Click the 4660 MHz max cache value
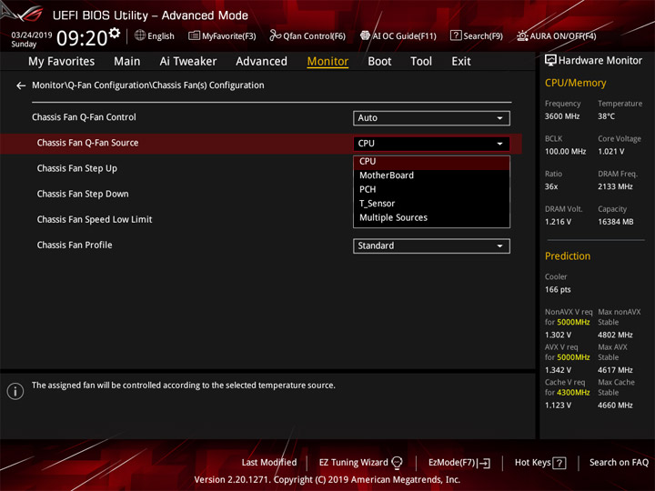Screen dimensions: 655x491 (x=615, y=406)
